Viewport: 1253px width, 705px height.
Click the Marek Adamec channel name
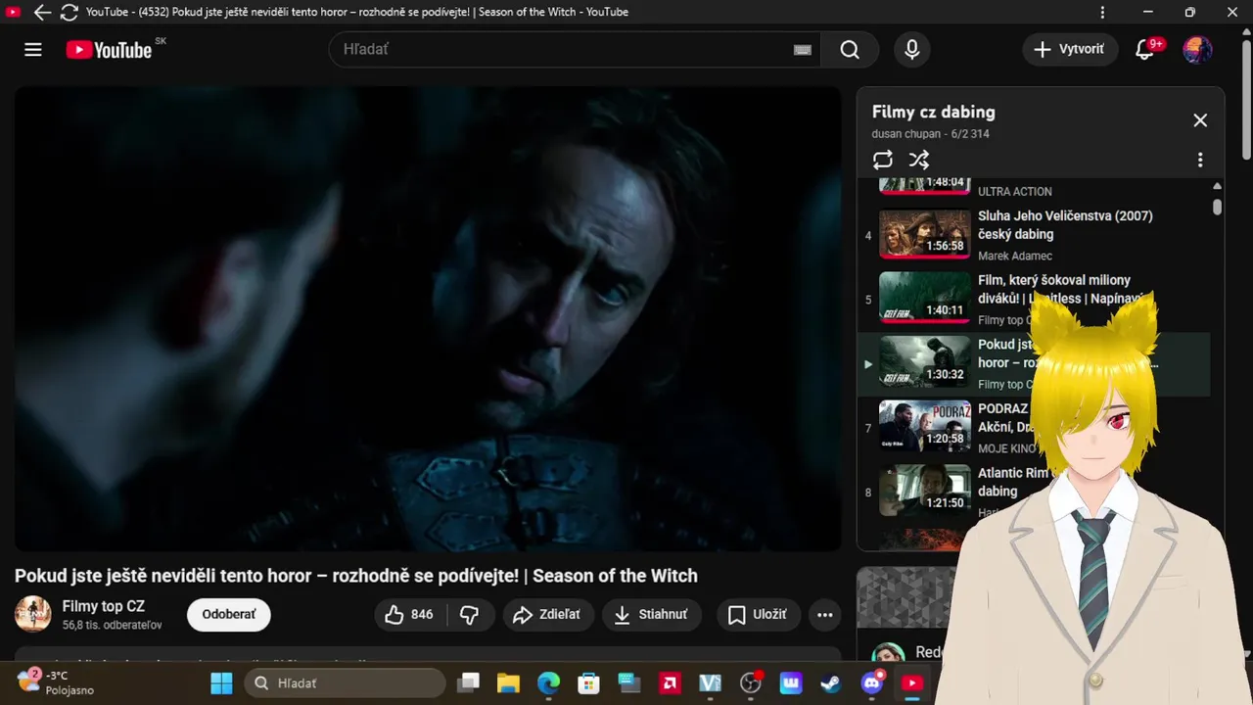tap(1015, 256)
